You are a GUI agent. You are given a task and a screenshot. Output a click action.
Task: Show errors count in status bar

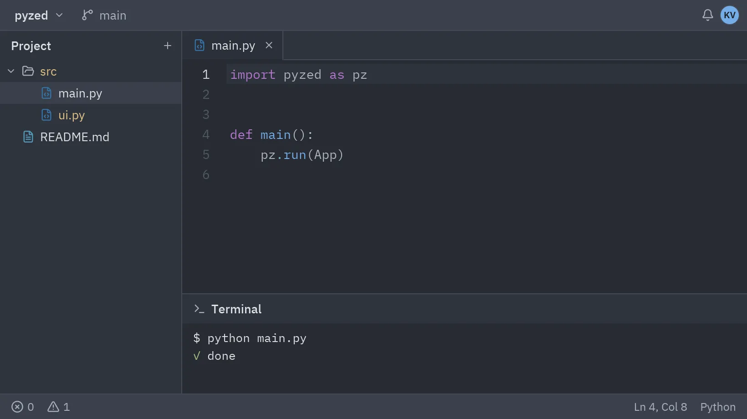(23, 407)
